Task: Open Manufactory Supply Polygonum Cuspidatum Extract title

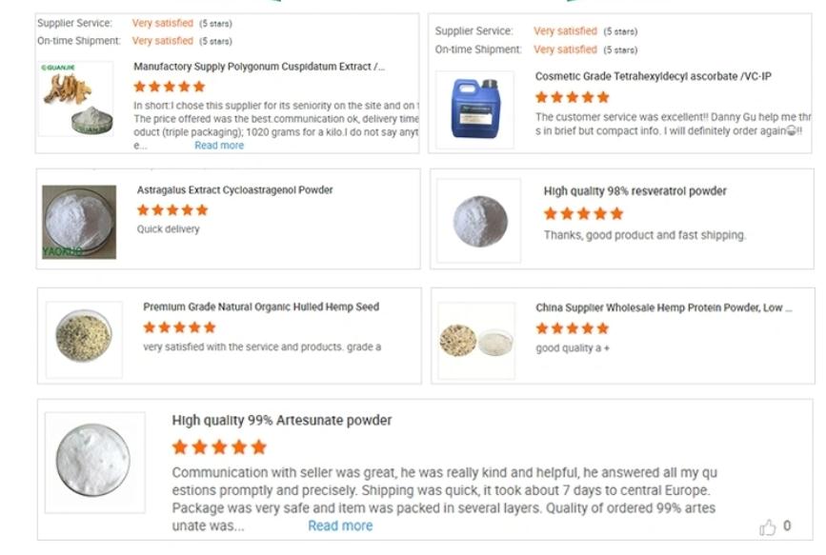Action: tap(259, 67)
